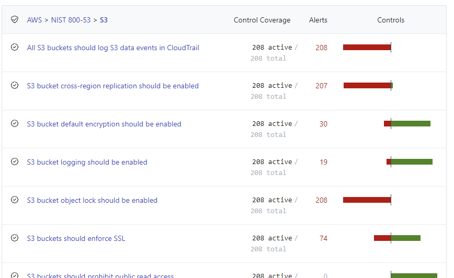Click the controls bar for CloudTrail data events

[367, 47]
